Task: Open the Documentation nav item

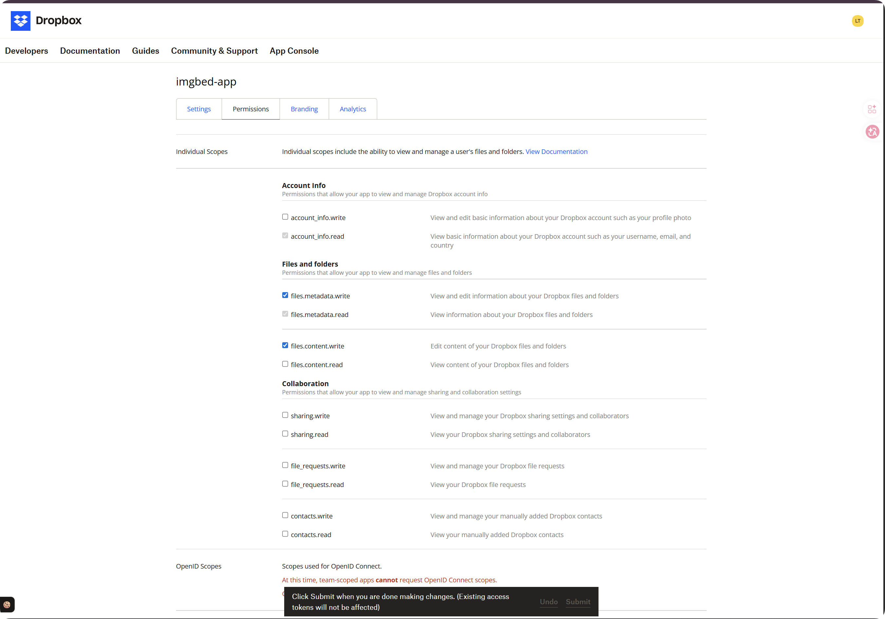Action: 90,51
